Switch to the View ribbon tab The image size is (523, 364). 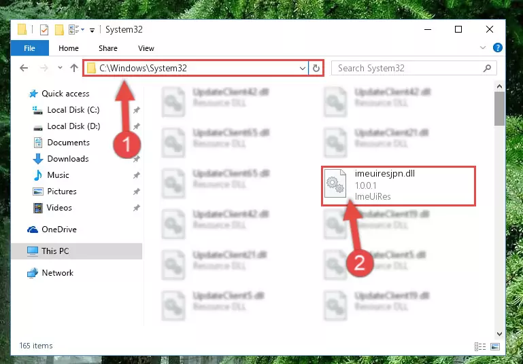(146, 48)
